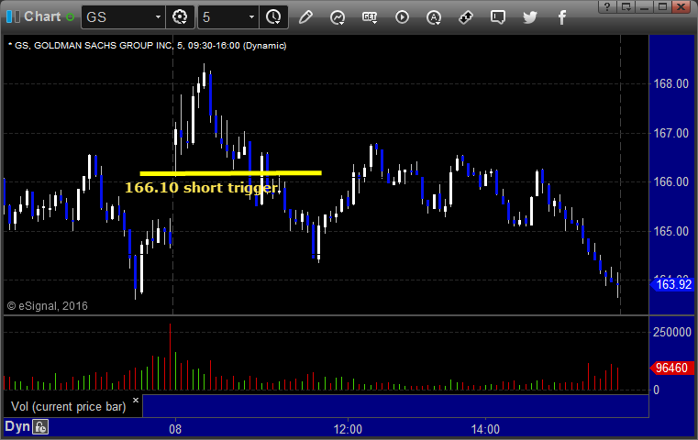Open the studies chart icon menu
This screenshot has width=698, height=440.
pyautogui.click(x=338, y=17)
